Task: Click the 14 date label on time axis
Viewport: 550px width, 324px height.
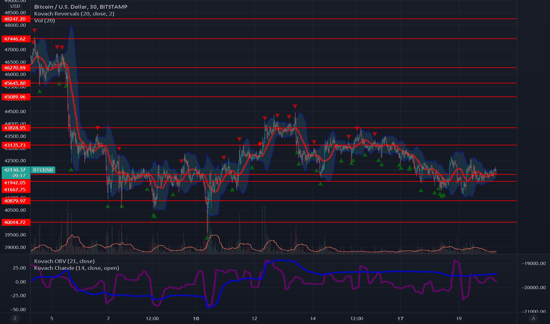Action: click(313, 318)
